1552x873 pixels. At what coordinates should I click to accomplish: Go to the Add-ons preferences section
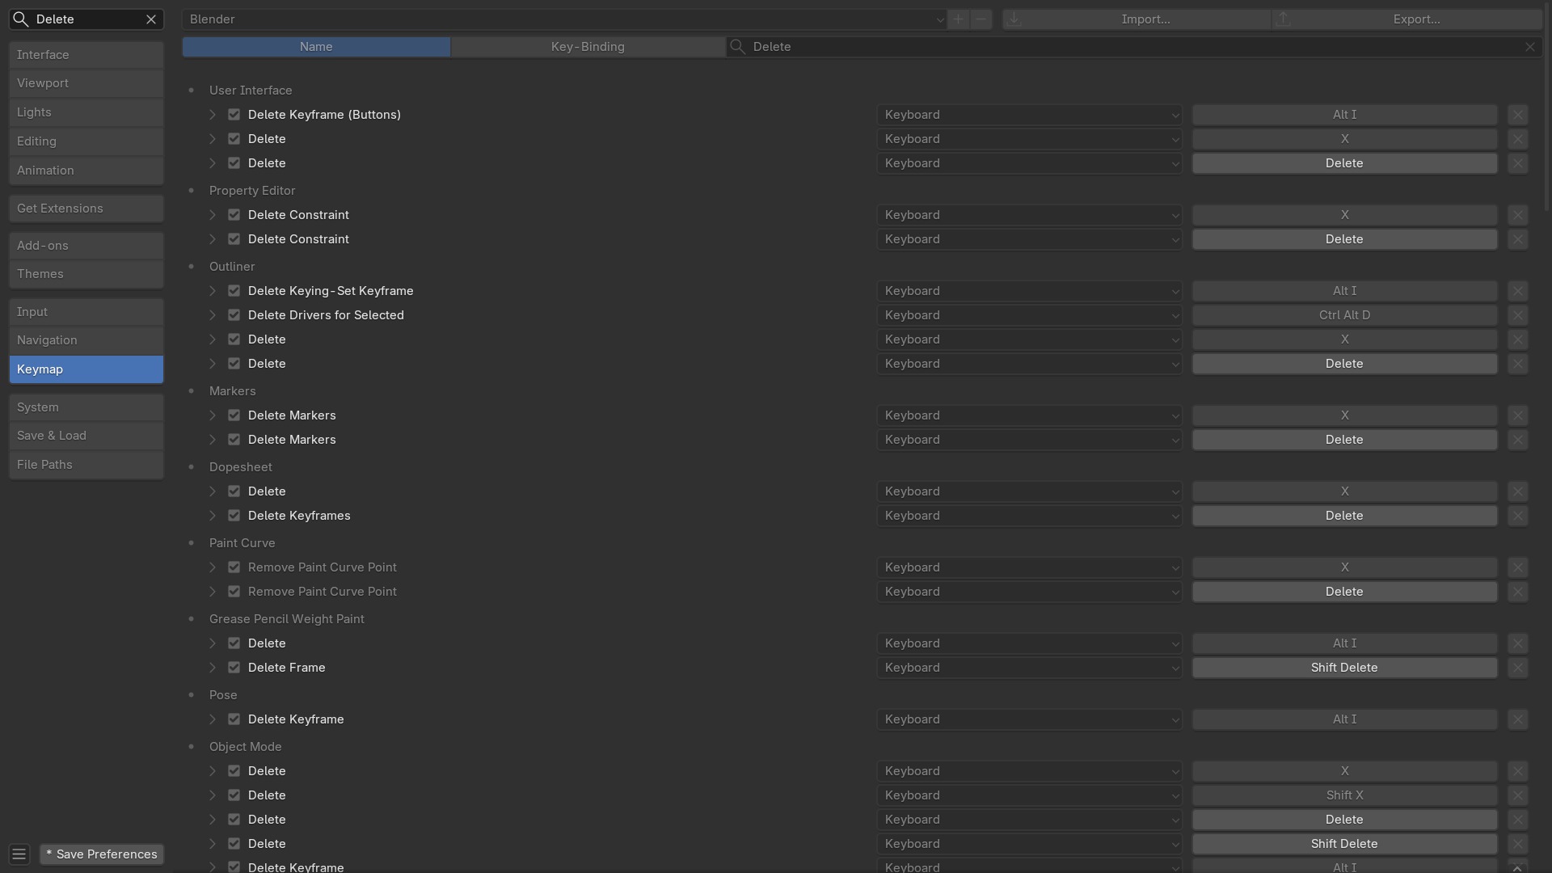(x=86, y=246)
